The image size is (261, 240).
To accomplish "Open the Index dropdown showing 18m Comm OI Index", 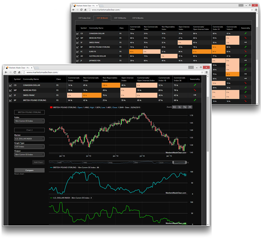I will tap(29, 121).
